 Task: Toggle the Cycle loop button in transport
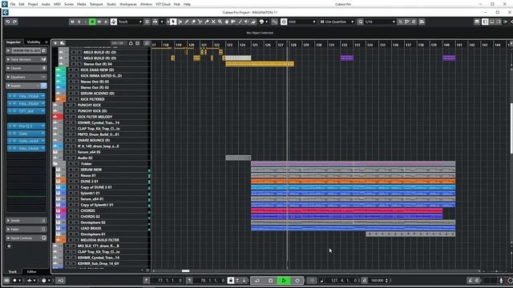257,280
